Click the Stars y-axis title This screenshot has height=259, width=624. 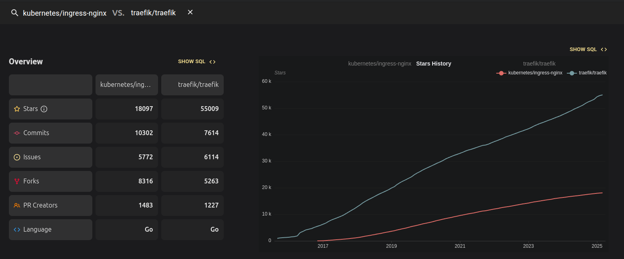pos(280,73)
